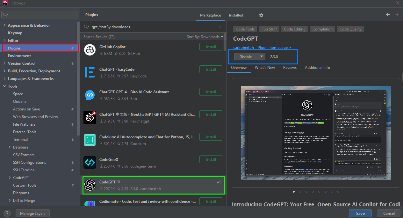Select Keymap in the settings tree
Viewport: 403px width, 218px height.
[x=15, y=33]
